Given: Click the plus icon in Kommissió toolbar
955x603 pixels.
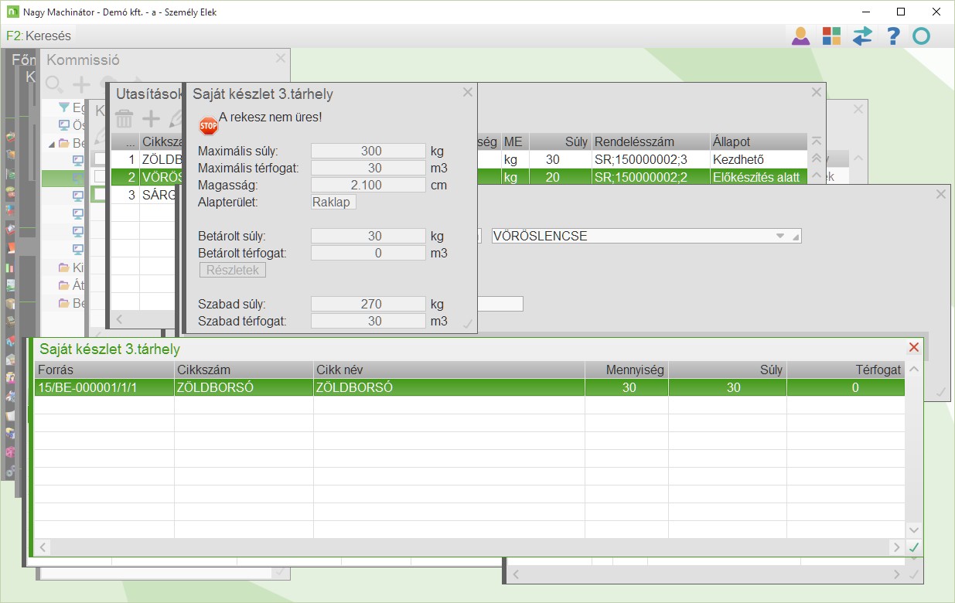Looking at the screenshot, I should (x=81, y=85).
